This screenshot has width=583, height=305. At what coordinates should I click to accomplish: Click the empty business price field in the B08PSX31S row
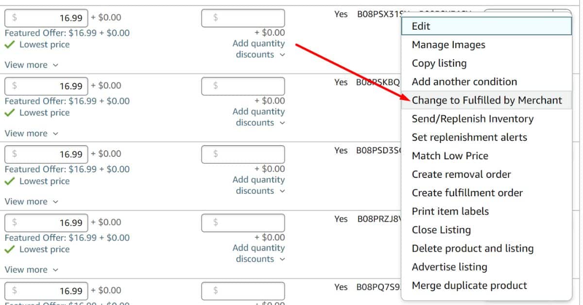(243, 18)
